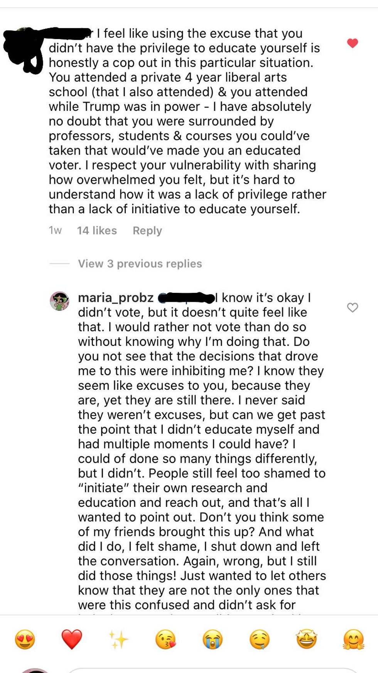The height and width of the screenshot is (673, 378).
Task: Tap the blacked-out mention in maria_probz's reply
Action: click(x=186, y=298)
